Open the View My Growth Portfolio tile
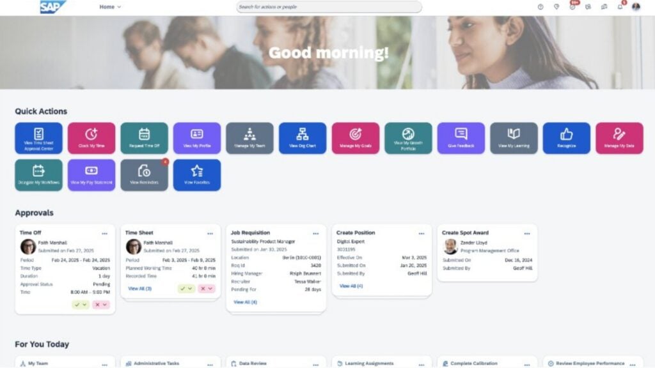 (x=408, y=138)
